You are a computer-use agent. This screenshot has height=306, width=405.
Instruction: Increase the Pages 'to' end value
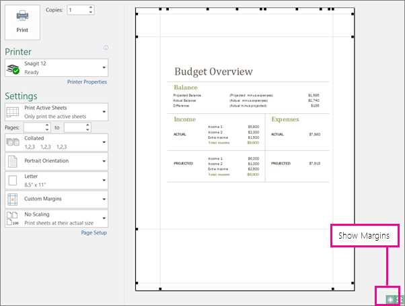[x=88, y=125]
